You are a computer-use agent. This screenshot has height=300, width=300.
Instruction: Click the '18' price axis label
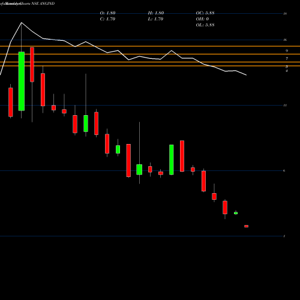point(285,14)
